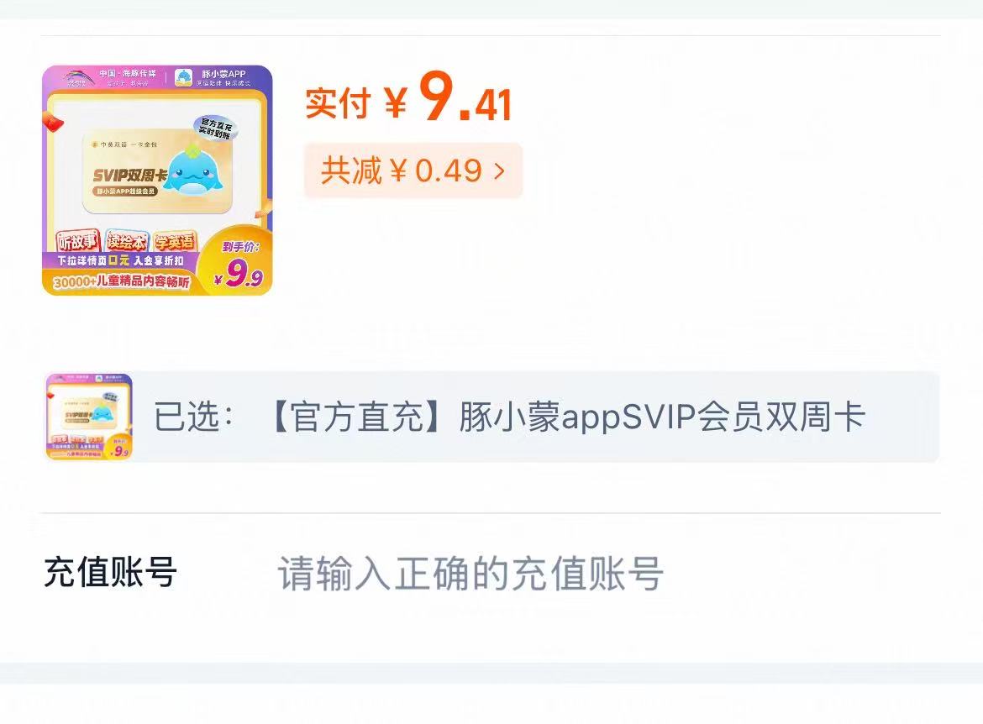This screenshot has height=724, width=983.
Task: Open the 共减 ¥0.49 discount details
Action: click(x=413, y=171)
